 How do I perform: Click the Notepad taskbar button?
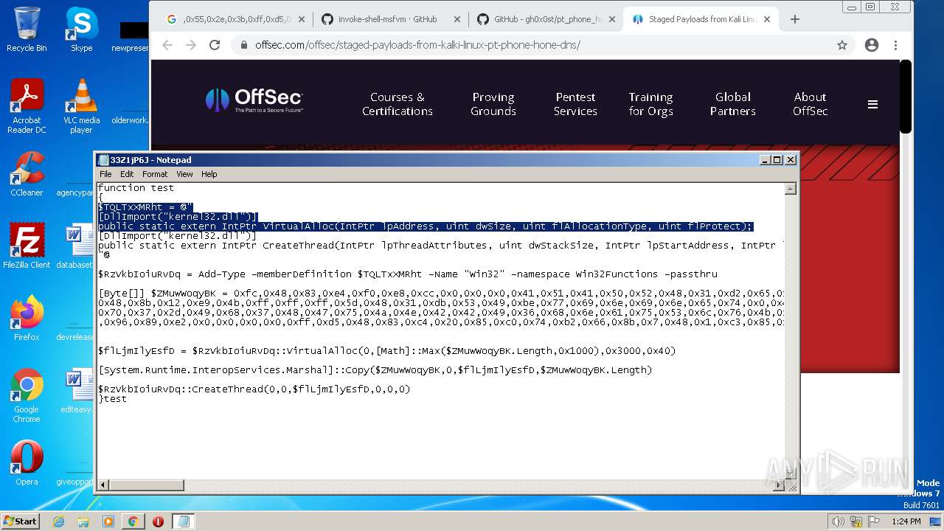pos(183,521)
